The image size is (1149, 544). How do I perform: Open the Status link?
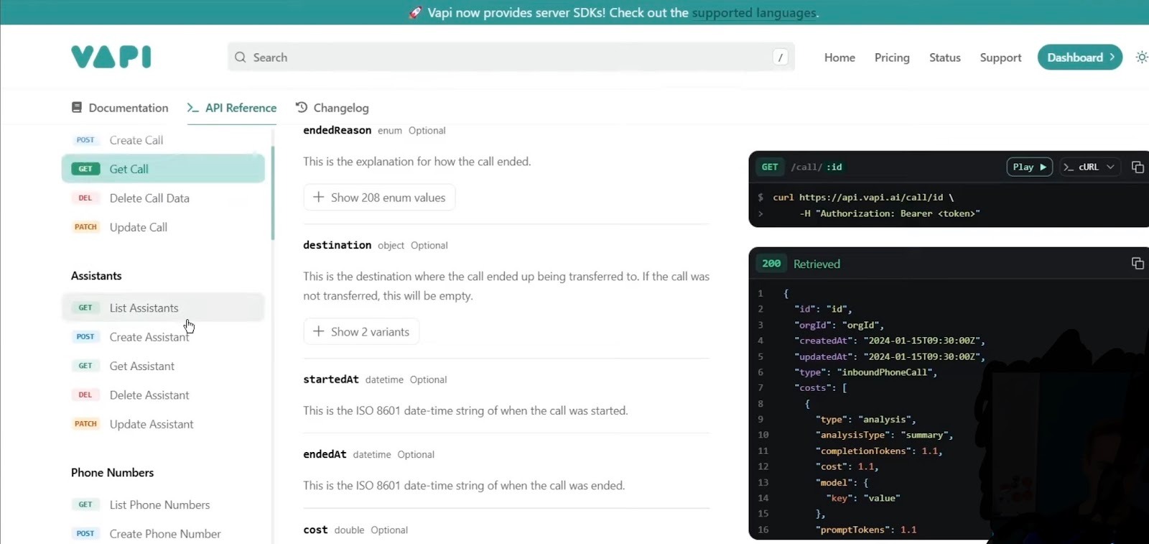pyautogui.click(x=944, y=57)
